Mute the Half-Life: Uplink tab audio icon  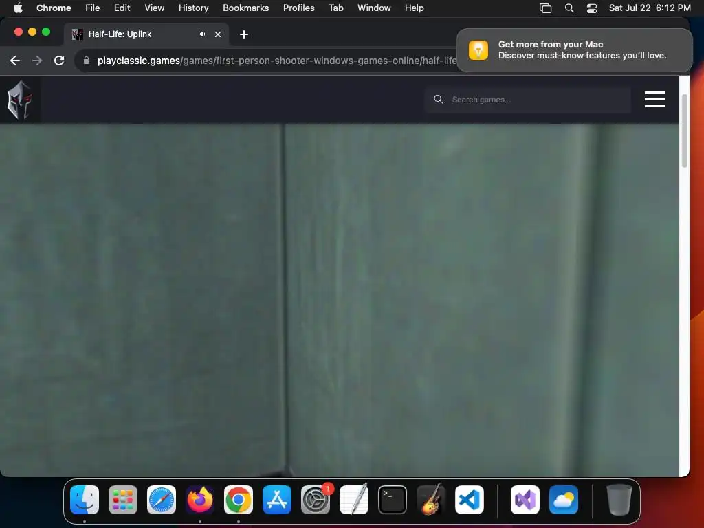(x=203, y=34)
